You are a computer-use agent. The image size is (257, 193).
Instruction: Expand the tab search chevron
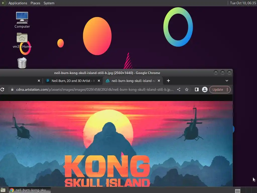227,81
